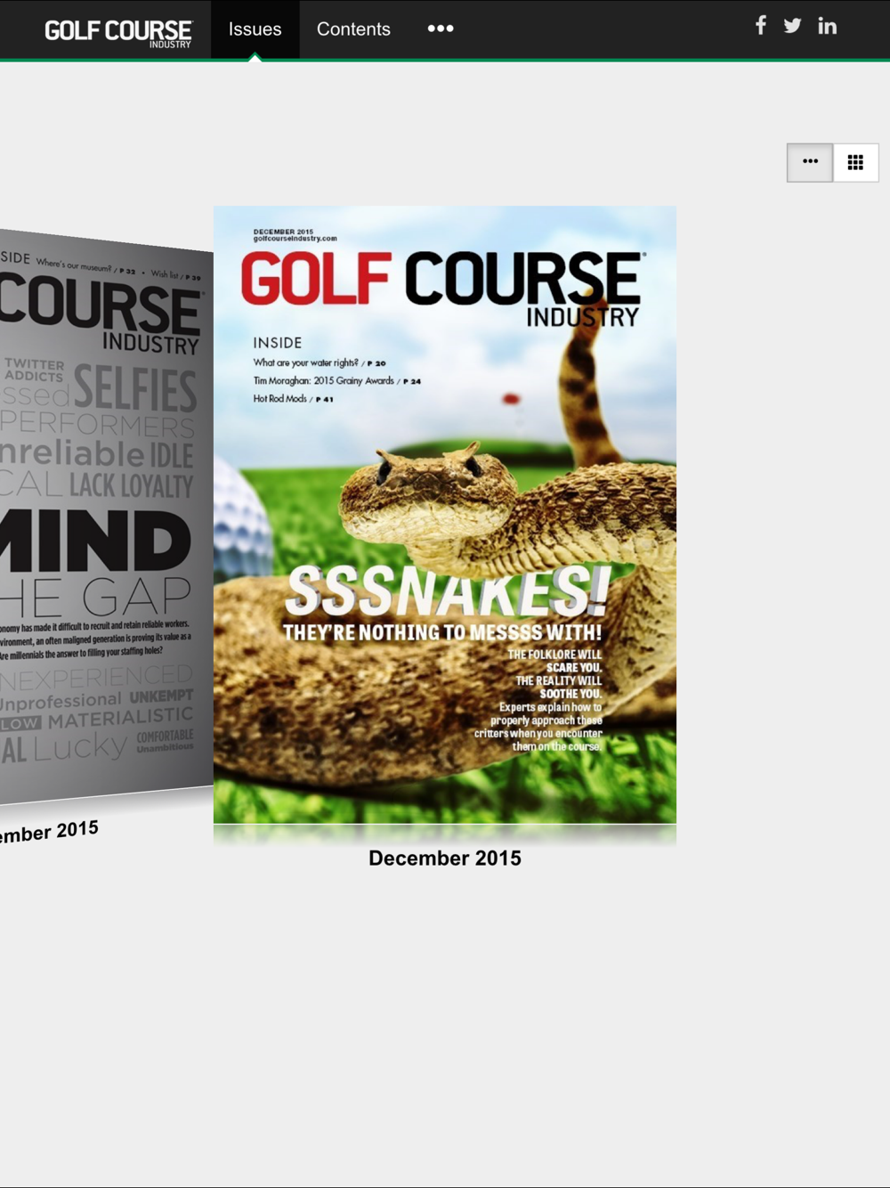890x1188 pixels.
Task: Click the partially visible November 2015 label
Action: click(x=49, y=832)
